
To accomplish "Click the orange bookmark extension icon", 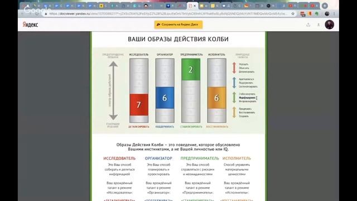I will point(310,13).
